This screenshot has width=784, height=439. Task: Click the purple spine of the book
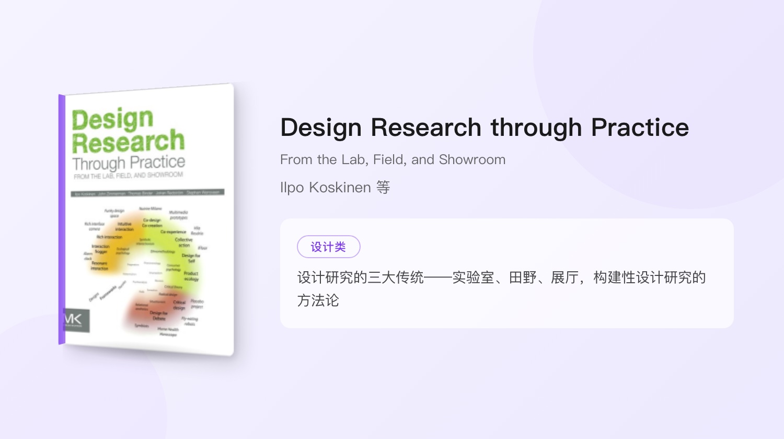(x=62, y=219)
